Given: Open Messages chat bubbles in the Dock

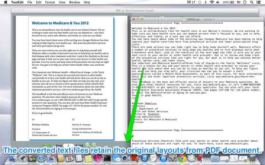Looking at the screenshot, I should 117,158.
